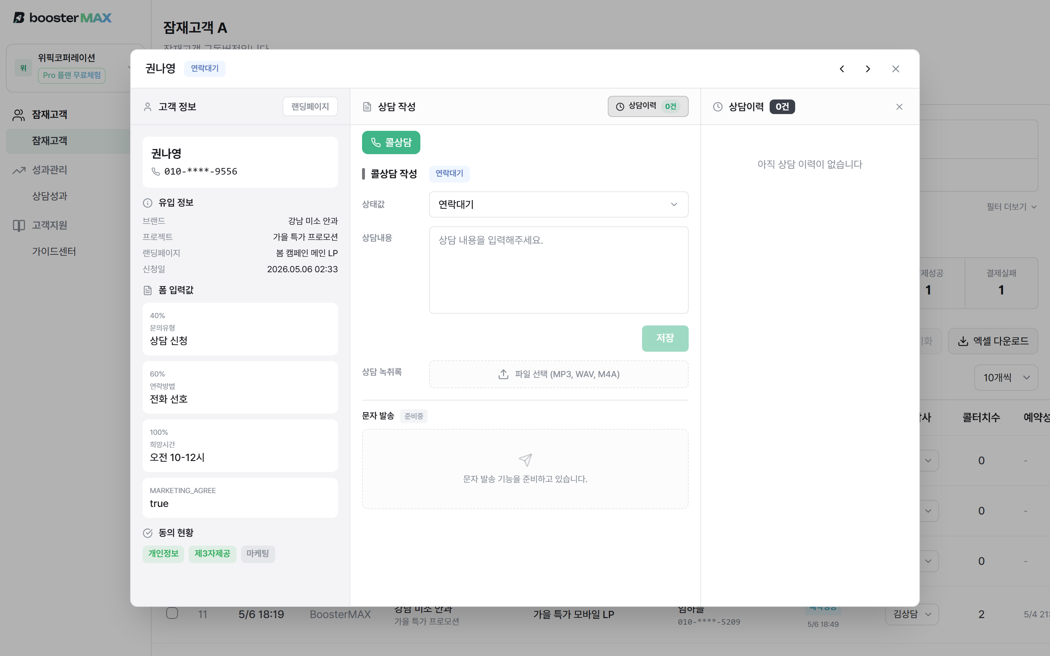
Task: Click the 결제실패 stat card in background
Action: (x=1002, y=283)
